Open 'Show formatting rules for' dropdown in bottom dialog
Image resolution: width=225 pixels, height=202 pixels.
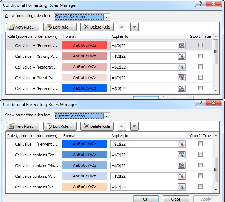[x=106, y=116]
